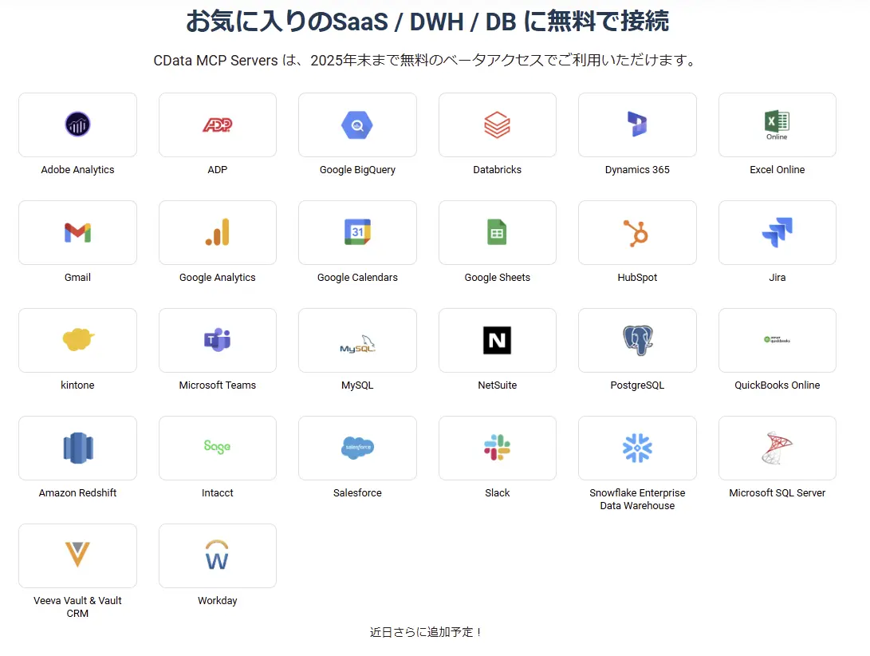Choose the Databricks logo tile
The width and height of the screenshot is (870, 656).
pyautogui.click(x=497, y=124)
